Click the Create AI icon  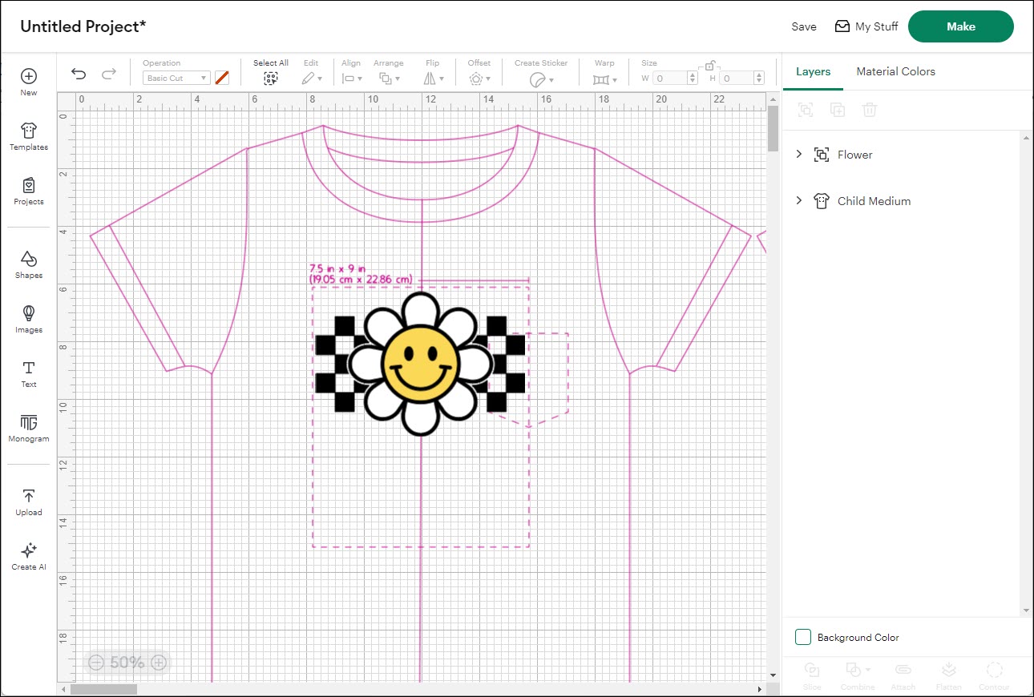pyautogui.click(x=28, y=555)
